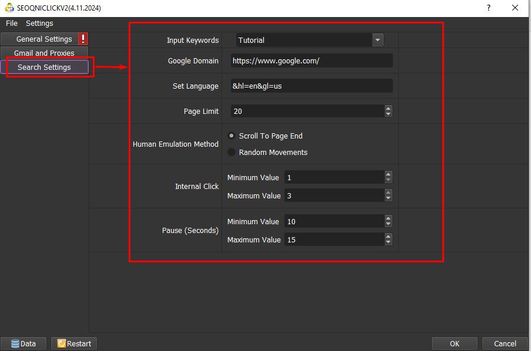The width and height of the screenshot is (531, 351).
Task: Switch to Gmail and Proxies tab
Action: pyautogui.click(x=44, y=53)
